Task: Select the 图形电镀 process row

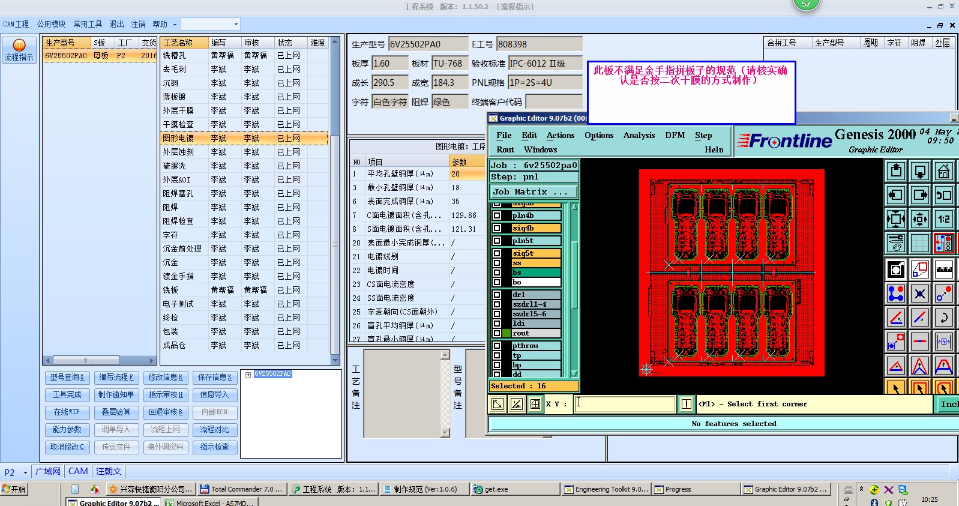Action: (244, 138)
